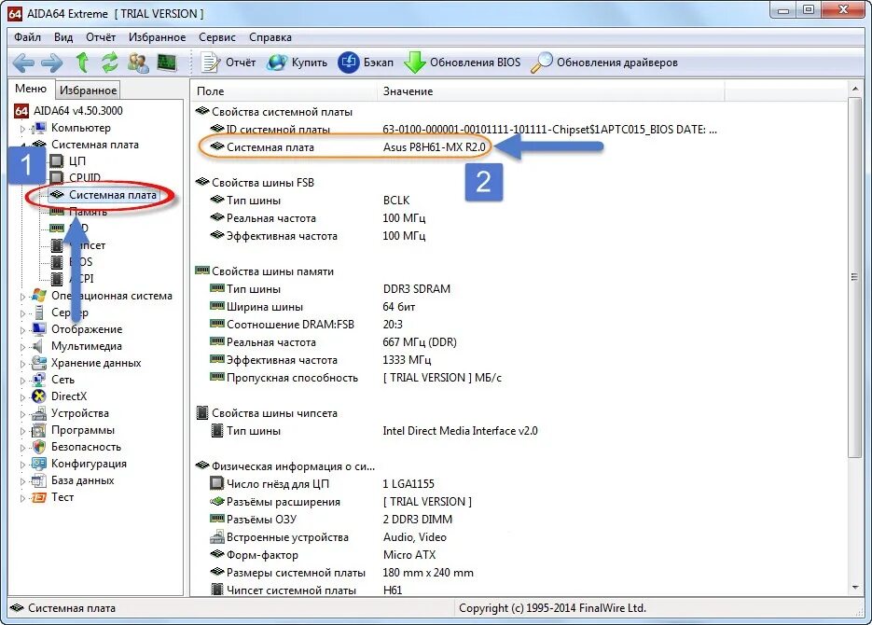
Task: Select the Память tree item
Action: coord(88,212)
